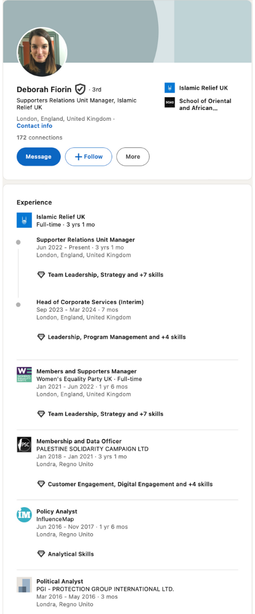Open the Islamic Relief UK logo in the Experience section

click(x=24, y=221)
